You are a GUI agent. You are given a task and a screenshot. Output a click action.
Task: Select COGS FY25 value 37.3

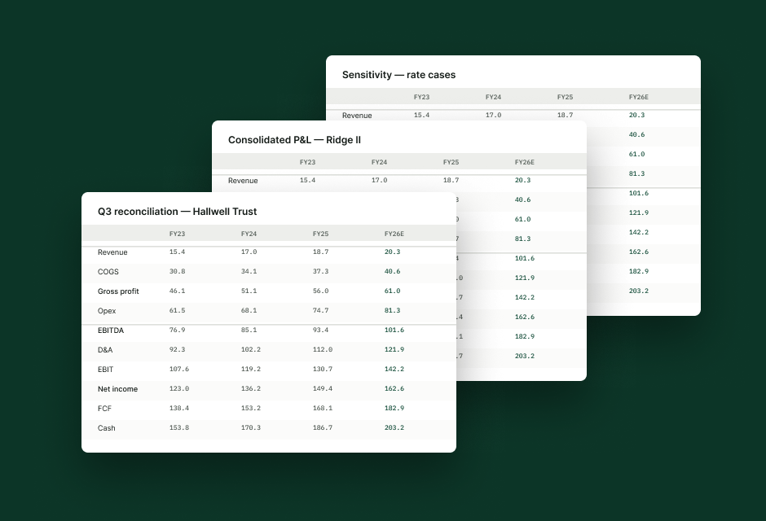[x=320, y=271]
